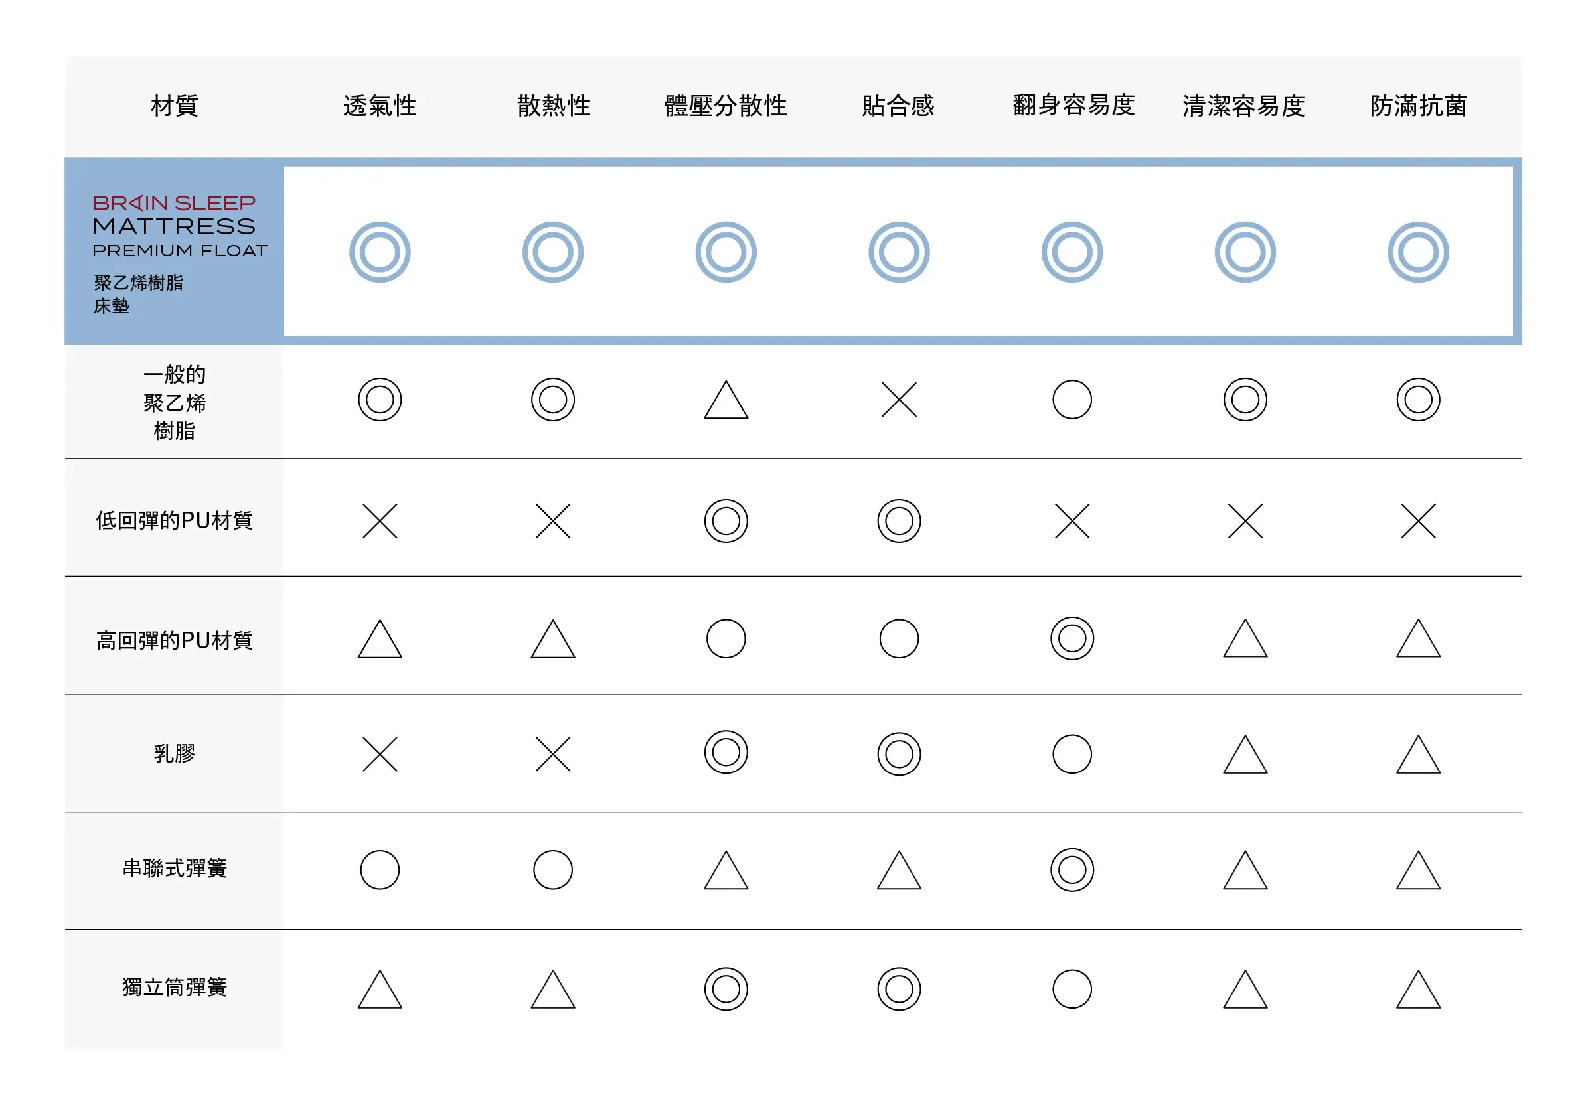Click the triangle in 一般的聚乙烯樹脂 row
The width and height of the screenshot is (1588, 1103).
coord(725,401)
